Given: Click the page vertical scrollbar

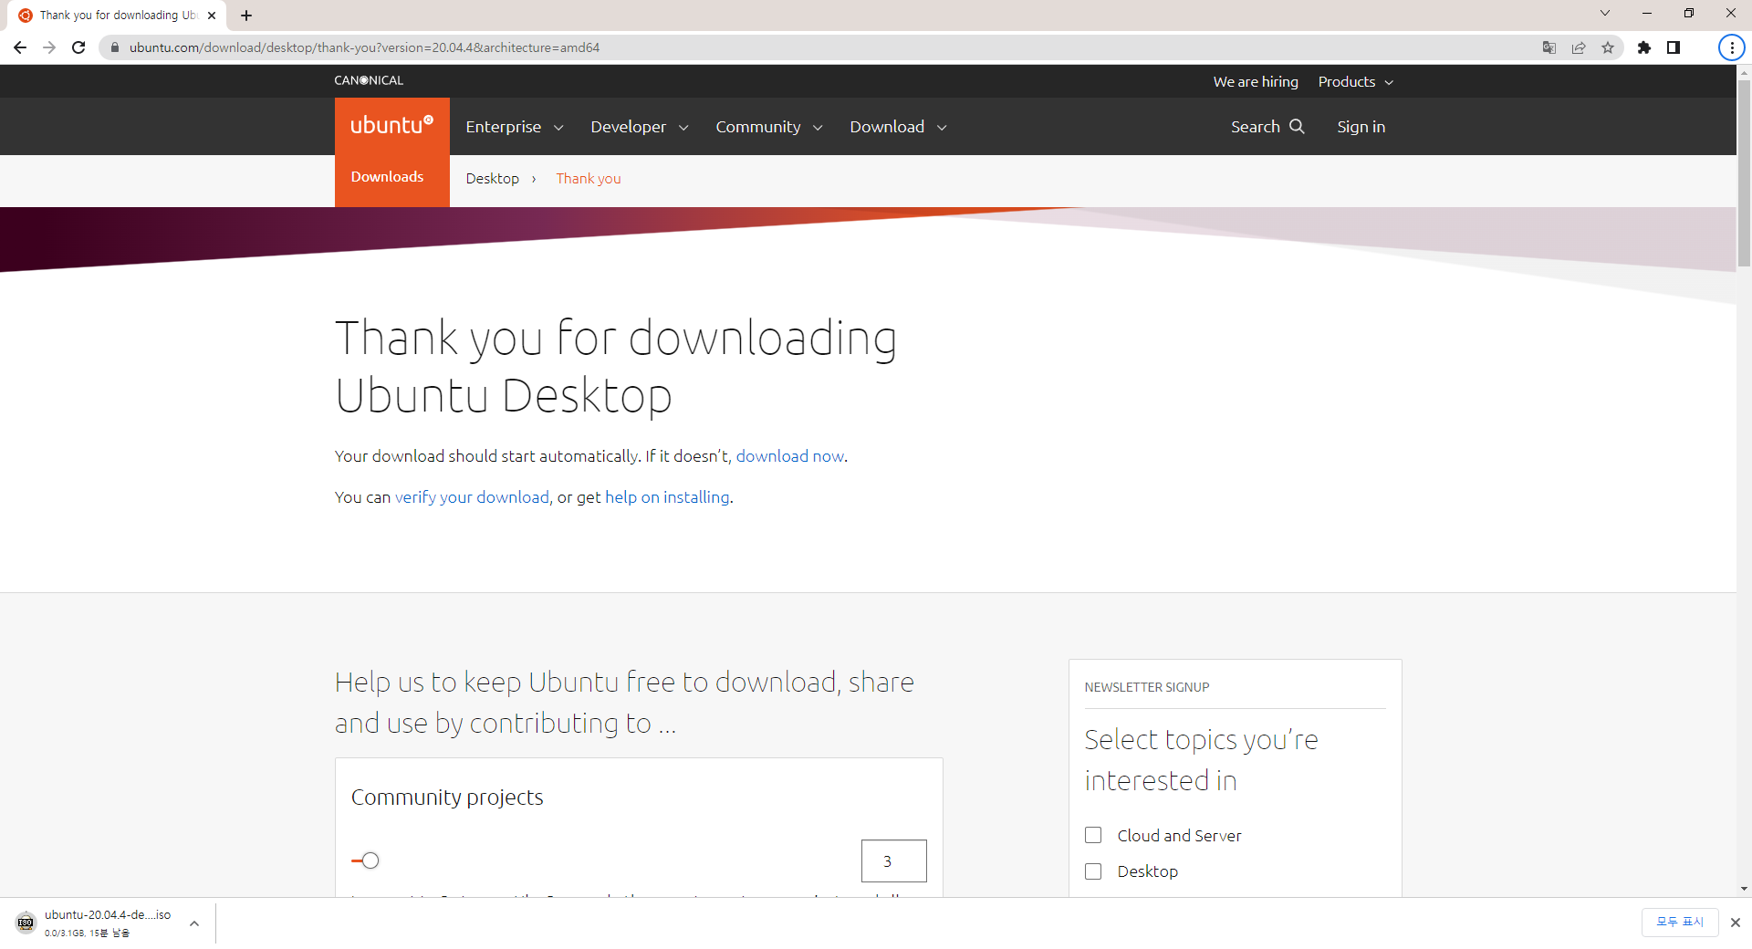Looking at the screenshot, I should 1744,173.
